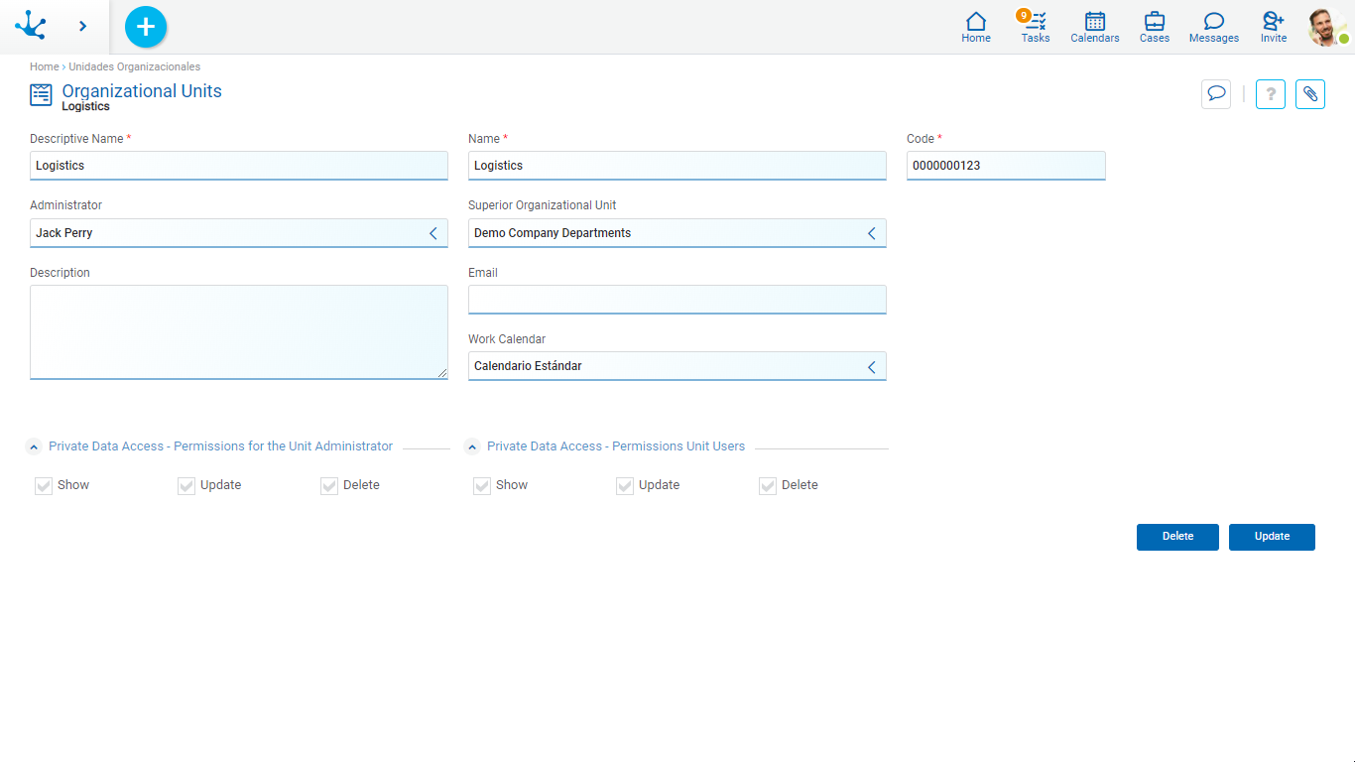The width and height of the screenshot is (1355, 762).
Task: Toggle Delete checkbox for Unit Administrator
Action: click(329, 485)
